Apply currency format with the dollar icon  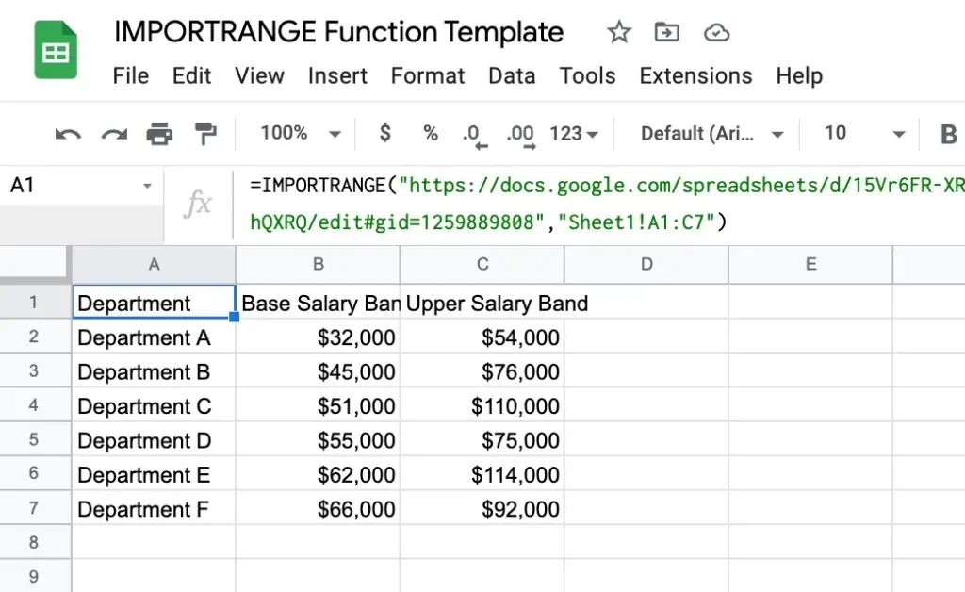pyautogui.click(x=384, y=133)
